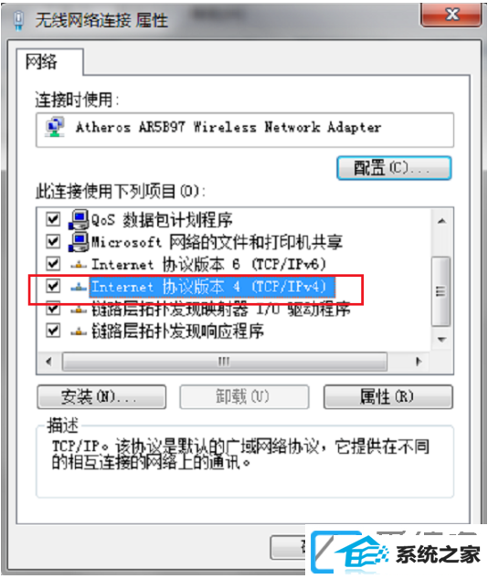
Task: Open 属性(R) for the selected item
Action: tap(387, 397)
